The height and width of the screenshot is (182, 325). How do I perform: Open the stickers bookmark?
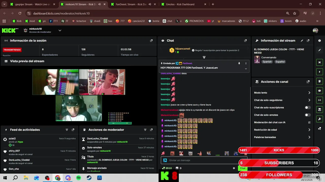(x=270, y=21)
